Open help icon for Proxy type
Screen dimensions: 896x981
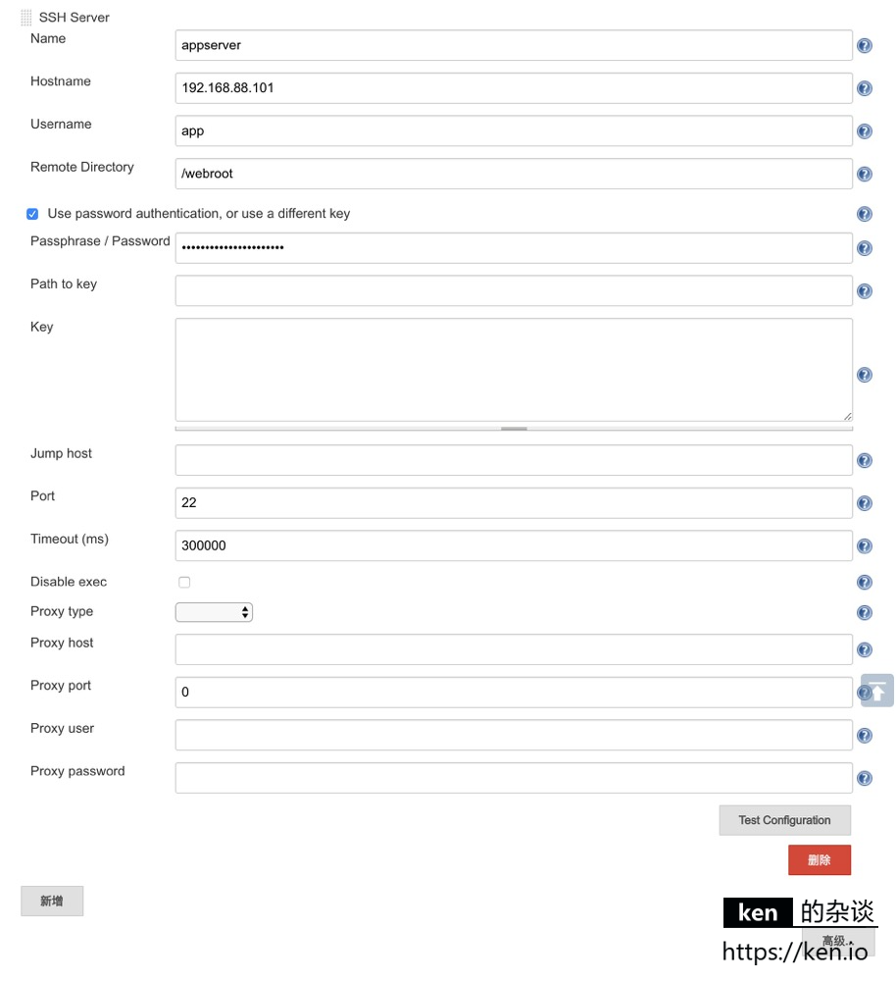click(864, 612)
